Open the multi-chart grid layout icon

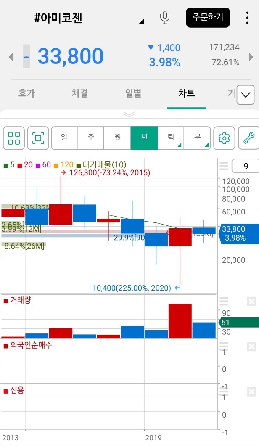coord(14,138)
